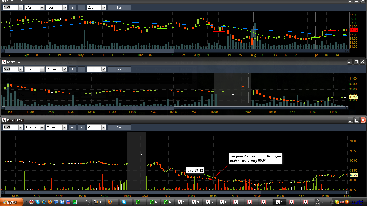
Task: Open the Пуск start button
Action: 11,202
